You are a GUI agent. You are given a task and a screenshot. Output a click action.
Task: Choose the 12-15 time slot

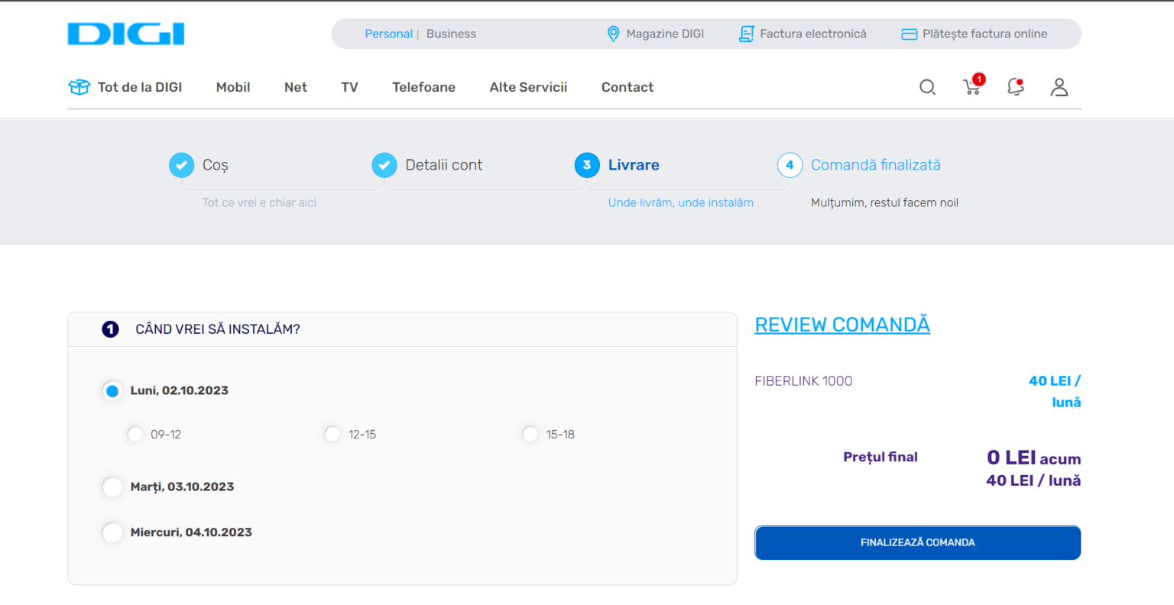tap(332, 434)
